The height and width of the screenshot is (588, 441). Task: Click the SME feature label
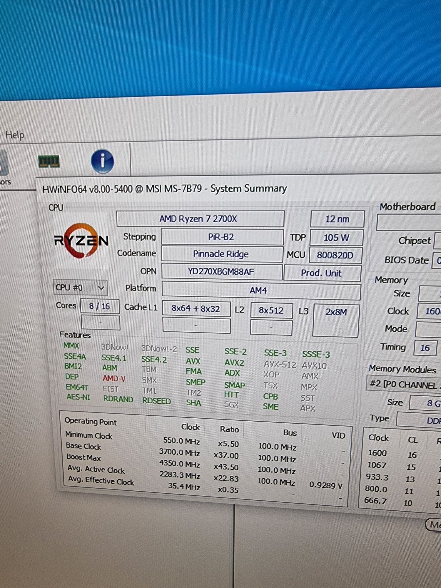point(270,407)
